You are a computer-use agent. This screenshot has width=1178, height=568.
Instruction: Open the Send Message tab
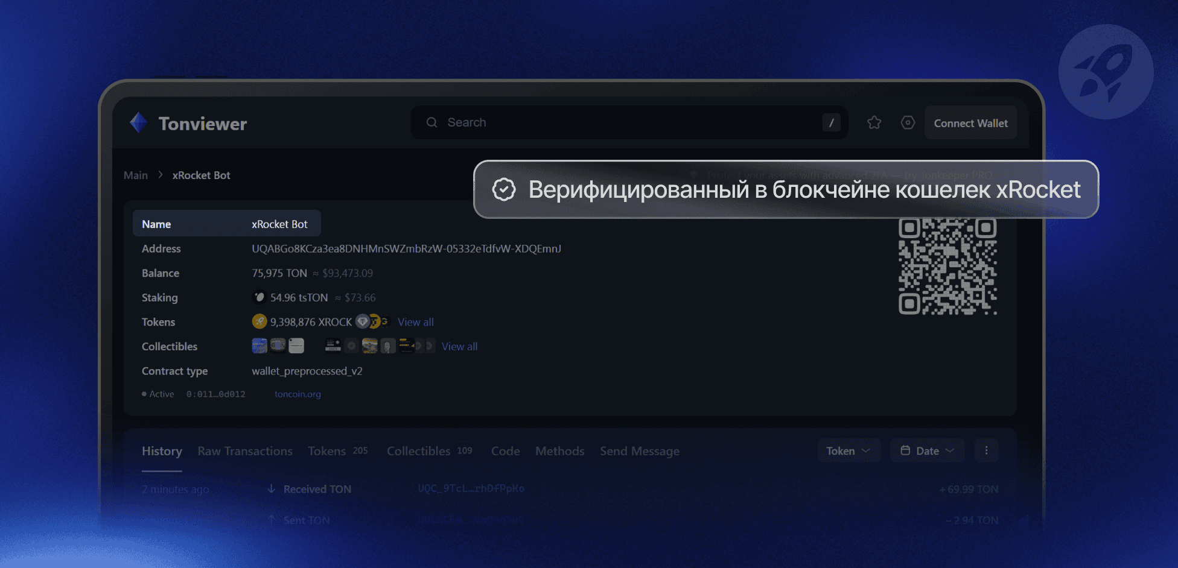[640, 451]
